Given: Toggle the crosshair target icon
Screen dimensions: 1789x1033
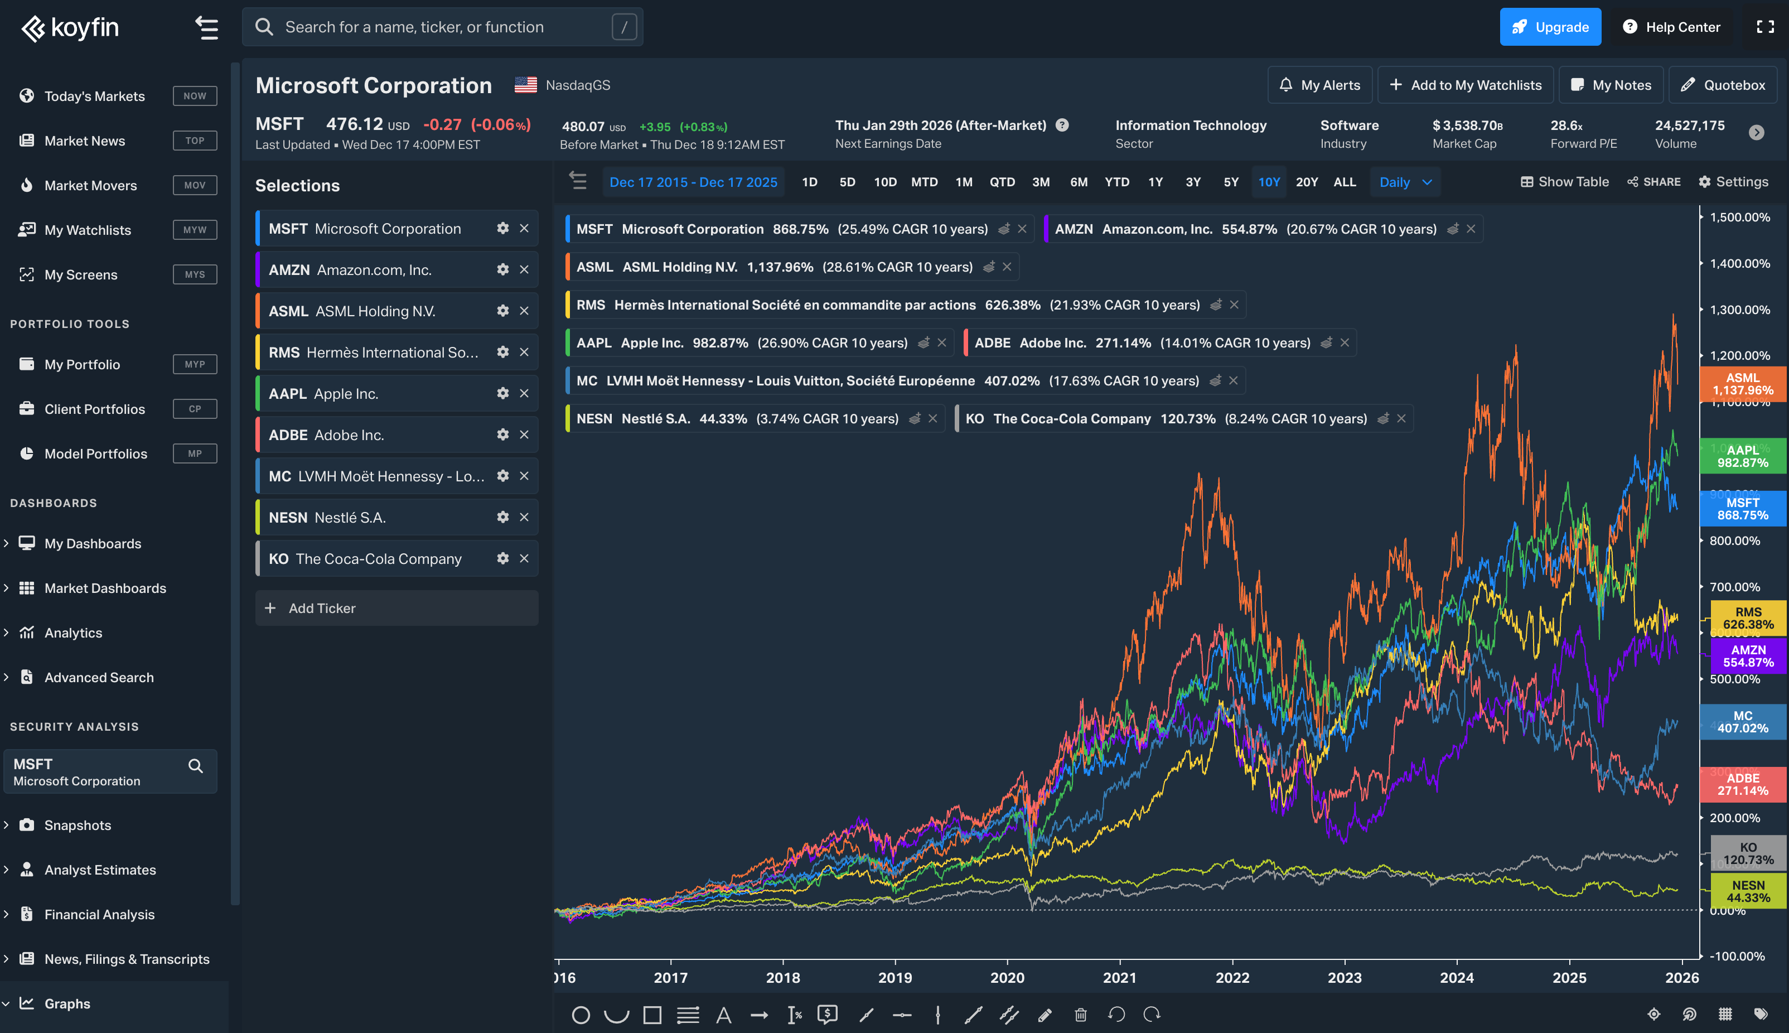Looking at the screenshot, I should tap(1653, 1015).
